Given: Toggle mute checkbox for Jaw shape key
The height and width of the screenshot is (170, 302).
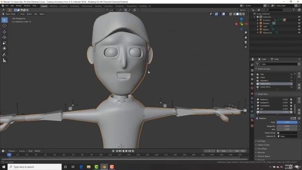Looking at the screenshot, I should (291, 109).
